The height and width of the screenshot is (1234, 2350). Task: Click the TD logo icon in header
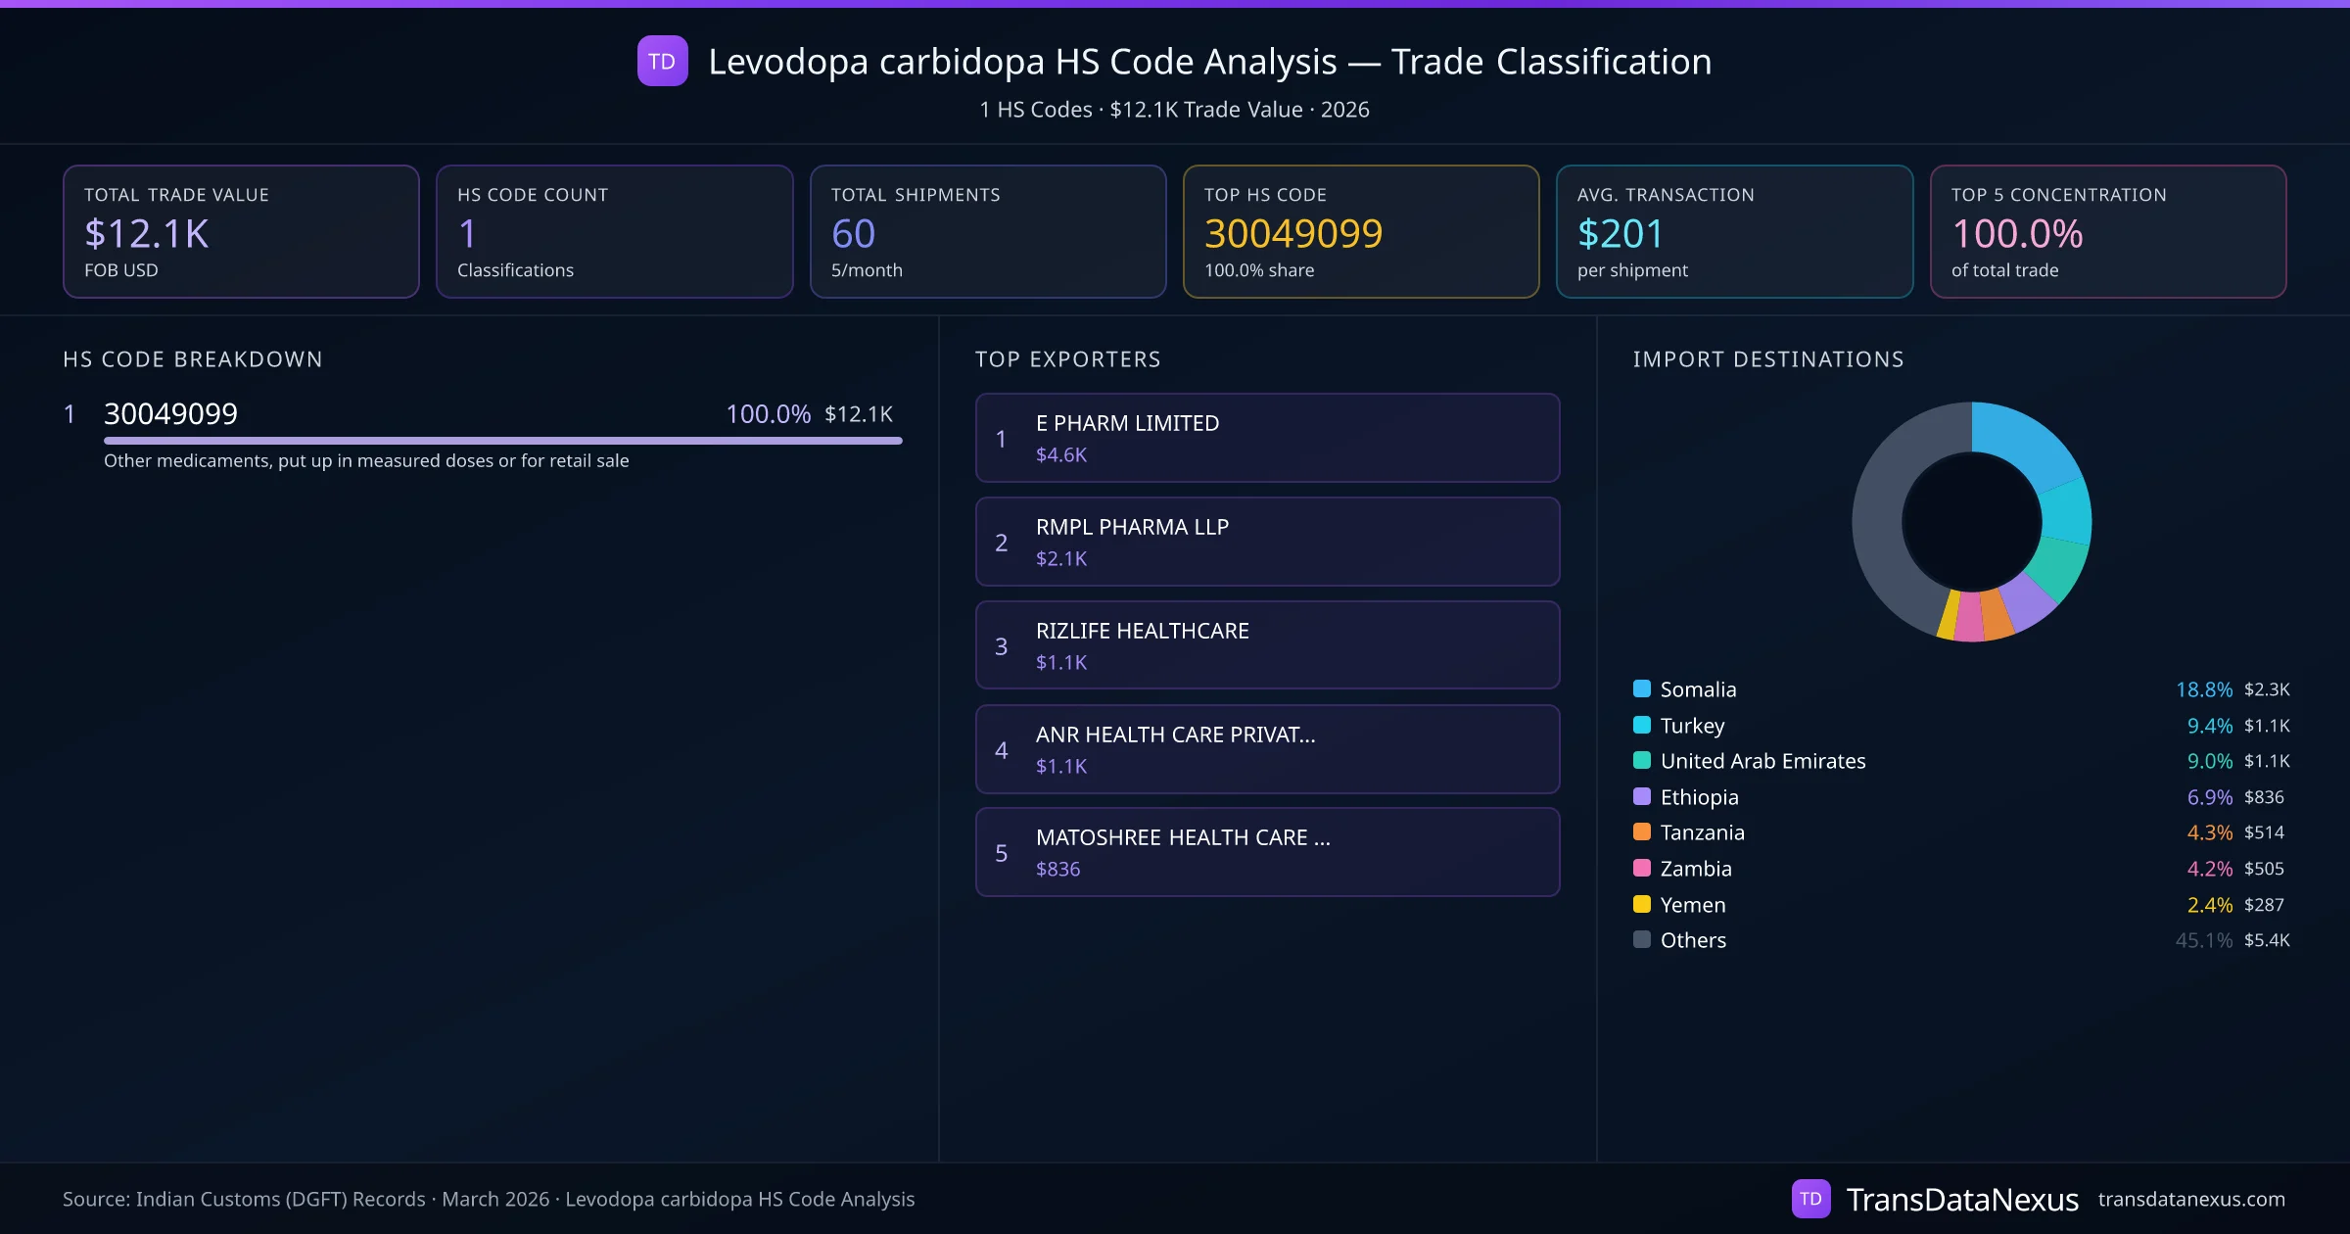[662, 61]
